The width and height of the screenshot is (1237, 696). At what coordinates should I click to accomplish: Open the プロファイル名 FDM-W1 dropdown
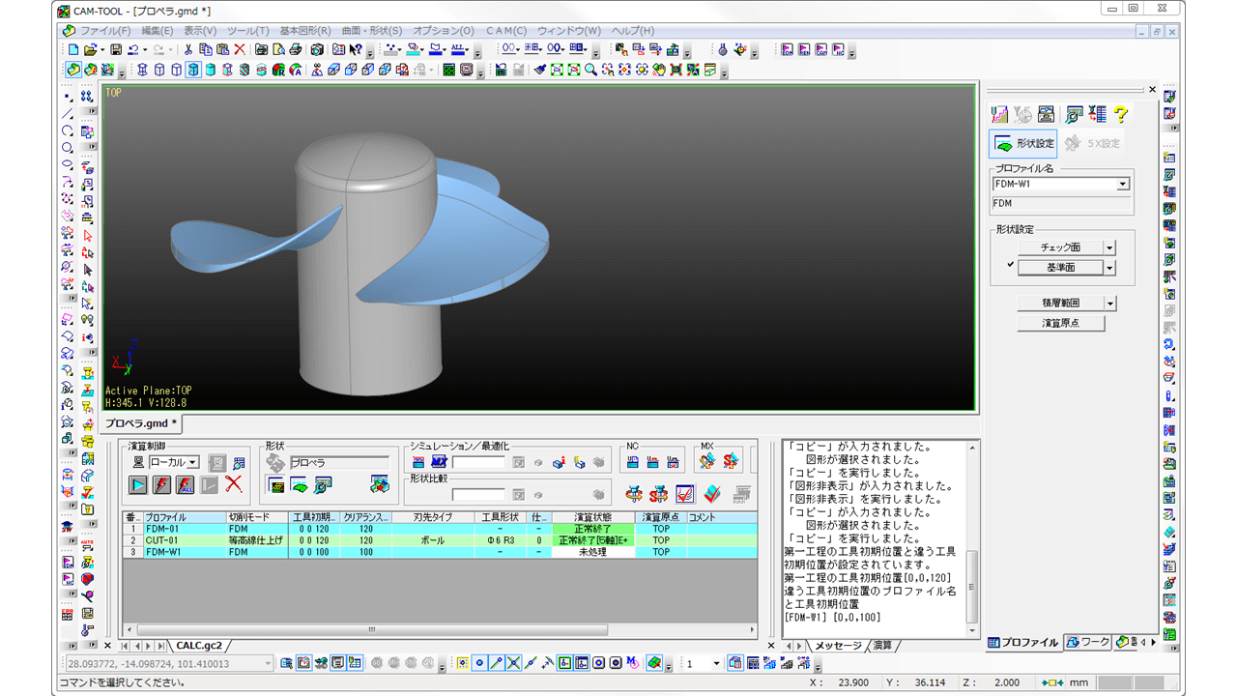1123,184
